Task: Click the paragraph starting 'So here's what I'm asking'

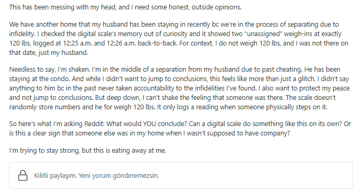Action: (x=180, y=129)
